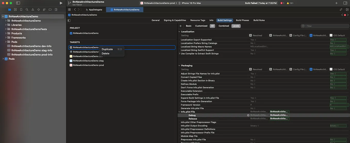Click the red error count indicator
Screen dimensions: 350x143
(x=282, y=3)
